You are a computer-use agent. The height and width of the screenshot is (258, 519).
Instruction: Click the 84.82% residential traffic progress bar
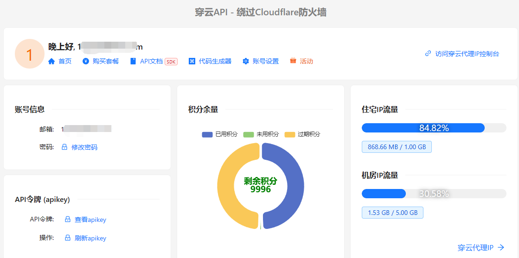[x=434, y=128]
